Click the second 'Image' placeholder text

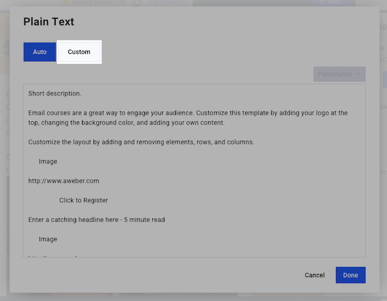[48, 239]
